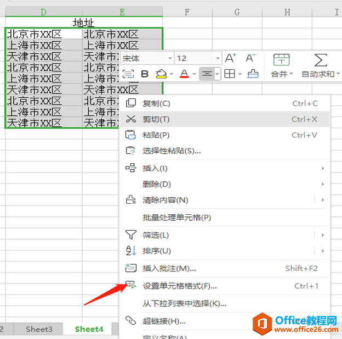Select column G header
This screenshot has width=342, height=339.
pyautogui.click(x=237, y=12)
